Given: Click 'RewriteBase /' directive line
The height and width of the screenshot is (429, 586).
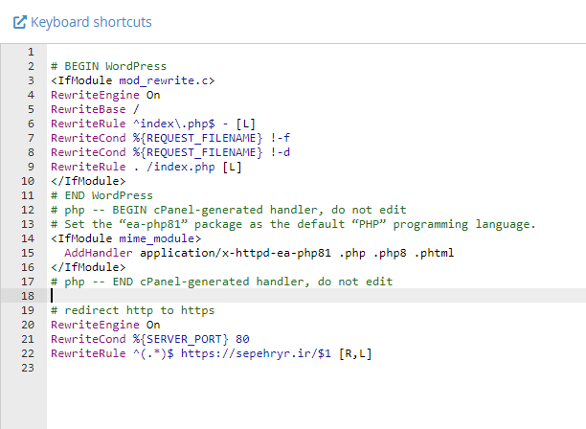Looking at the screenshot, I should click(x=95, y=109).
